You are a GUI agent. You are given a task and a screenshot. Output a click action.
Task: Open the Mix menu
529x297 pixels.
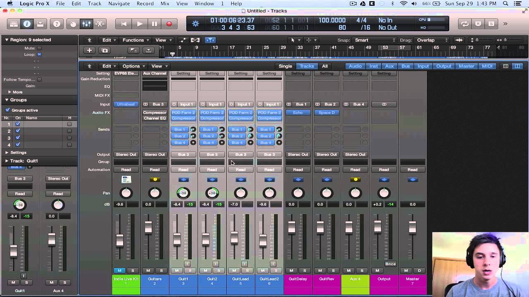tap(165, 4)
